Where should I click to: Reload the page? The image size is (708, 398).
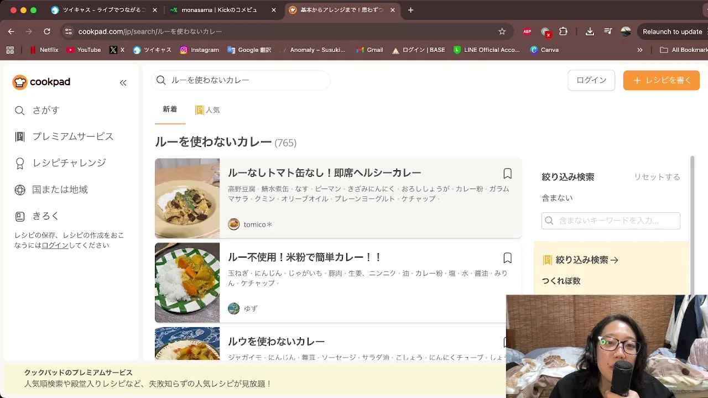coord(47,32)
